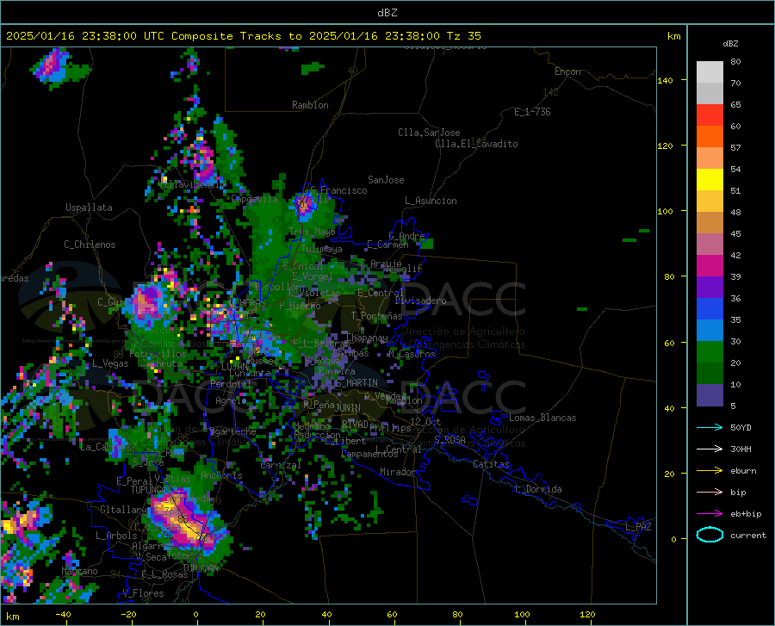Click the 'Uspallata' place label on map
Viewport: 775px width, 626px height.
click(x=89, y=208)
